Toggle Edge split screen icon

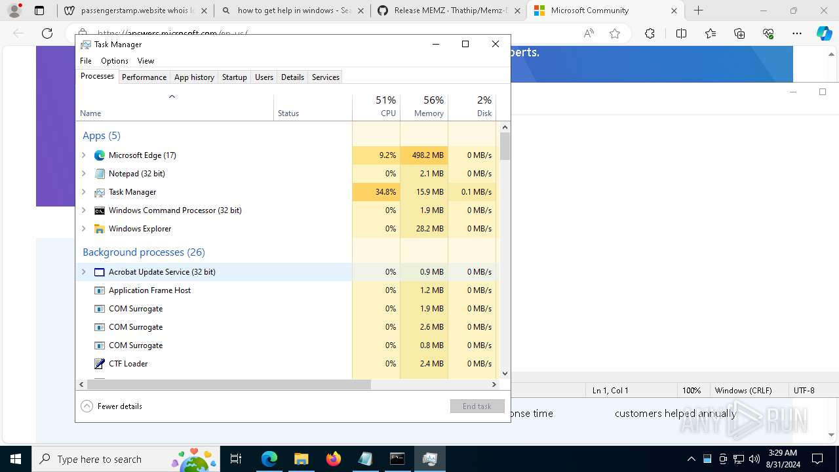tap(681, 33)
